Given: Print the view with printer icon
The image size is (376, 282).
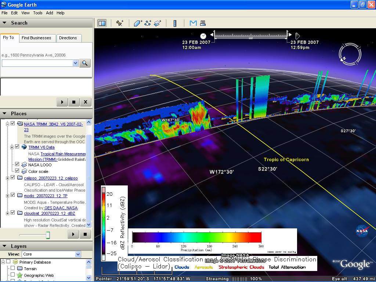Looking at the screenshot, I should [203, 23].
